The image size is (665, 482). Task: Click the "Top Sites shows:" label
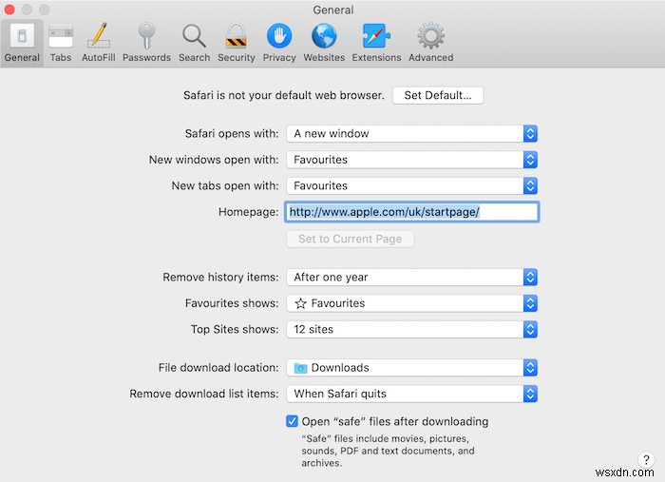[235, 329]
